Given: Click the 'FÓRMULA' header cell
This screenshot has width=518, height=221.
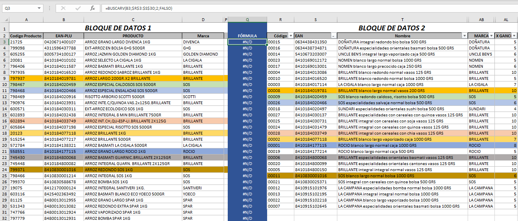Looking at the screenshot, I should point(247,36).
